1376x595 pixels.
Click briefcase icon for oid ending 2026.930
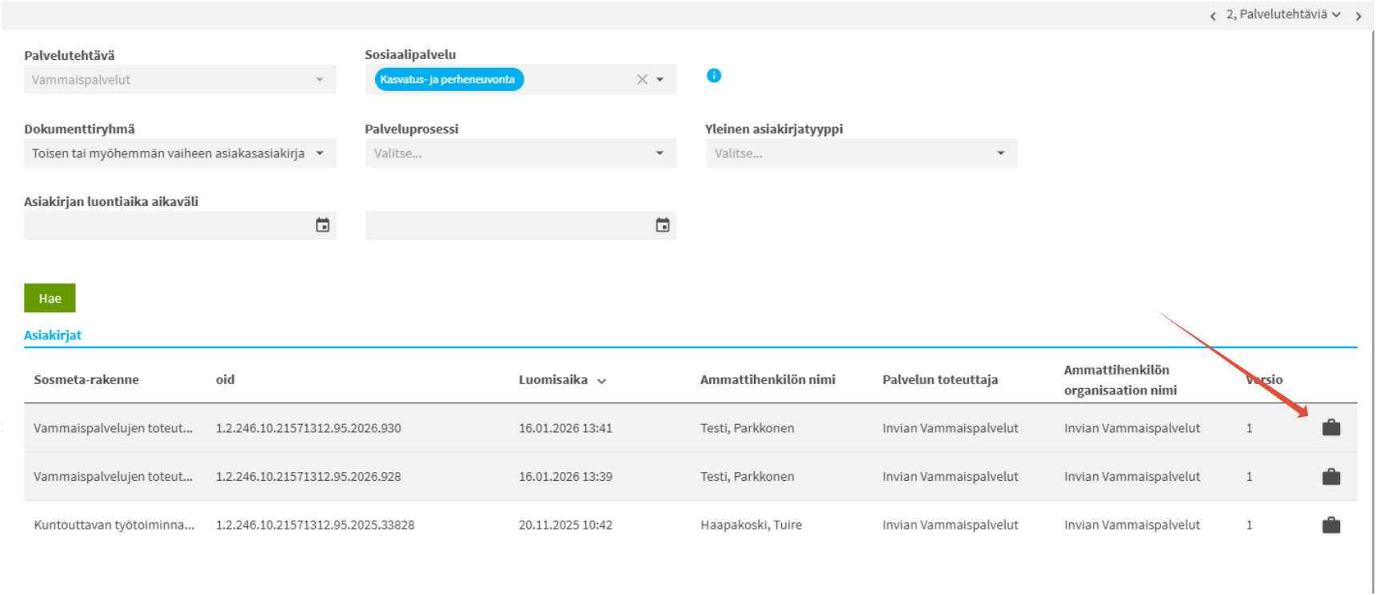click(x=1330, y=428)
